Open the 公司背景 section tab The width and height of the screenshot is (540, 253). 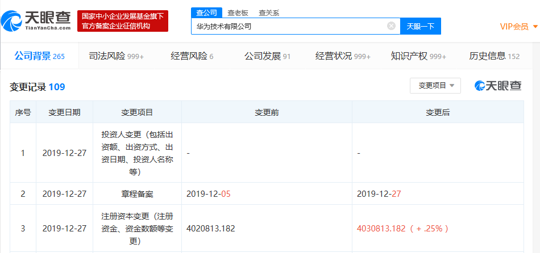point(39,56)
